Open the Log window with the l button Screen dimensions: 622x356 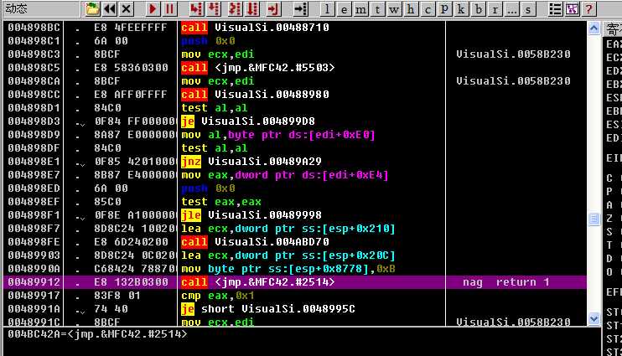click(x=327, y=8)
